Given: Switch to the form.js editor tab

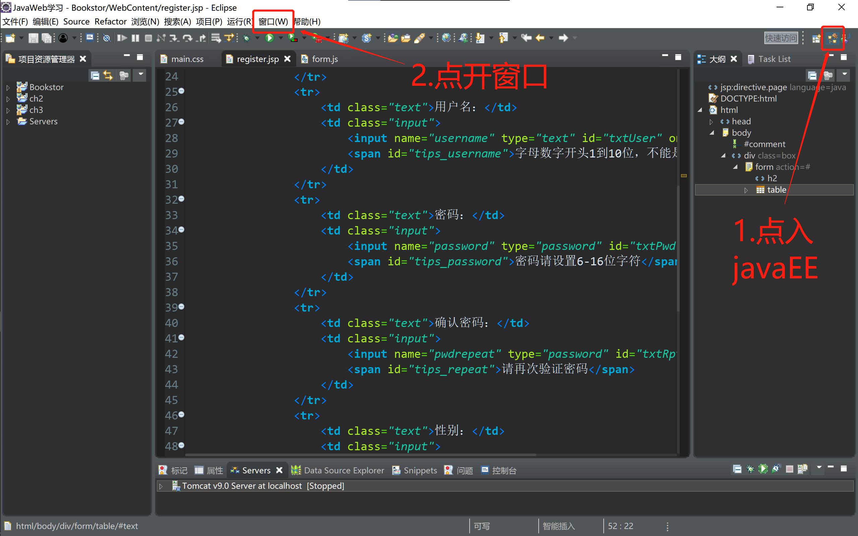Looking at the screenshot, I should (x=324, y=59).
